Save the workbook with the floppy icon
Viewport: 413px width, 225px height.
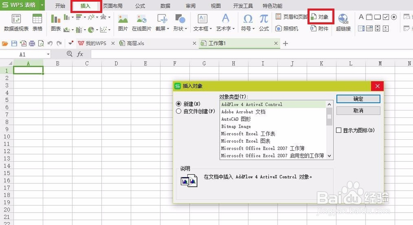14,43
